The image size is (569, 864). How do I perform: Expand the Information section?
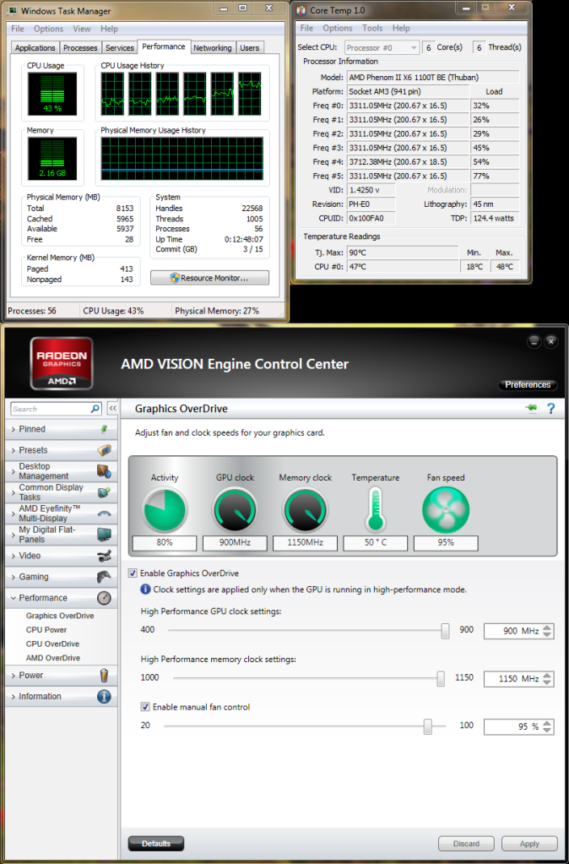tap(14, 697)
